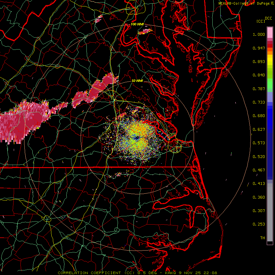Select the 0.467 legend value
The image size is (275, 275).
259,170
